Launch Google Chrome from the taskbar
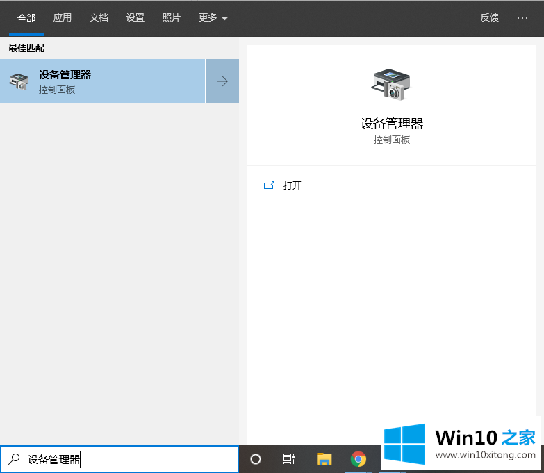The width and height of the screenshot is (544, 473). pos(358,459)
